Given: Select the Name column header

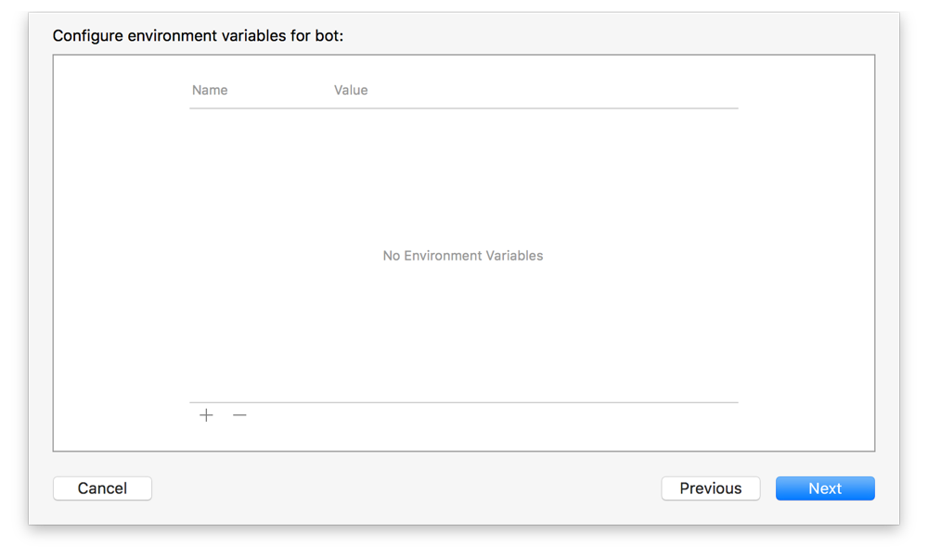Looking at the screenshot, I should click(x=210, y=90).
